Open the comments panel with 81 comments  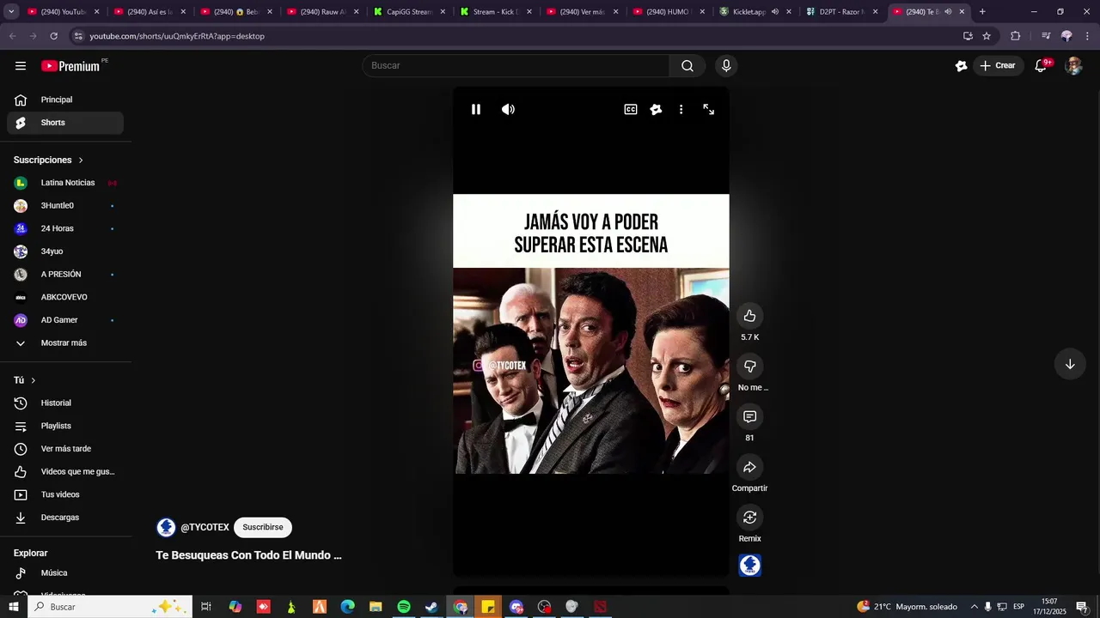[749, 416]
